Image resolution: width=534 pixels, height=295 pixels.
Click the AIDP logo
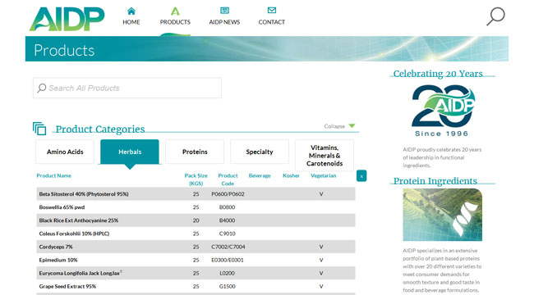coord(67,19)
